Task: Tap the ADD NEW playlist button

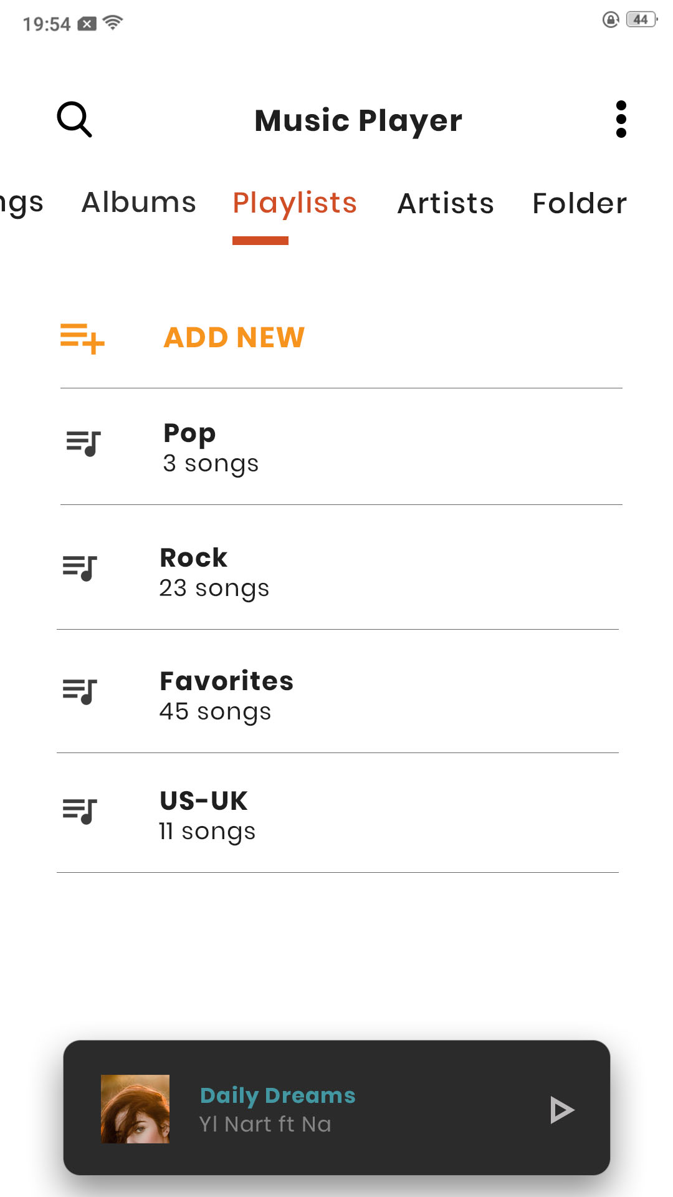Action: click(234, 338)
